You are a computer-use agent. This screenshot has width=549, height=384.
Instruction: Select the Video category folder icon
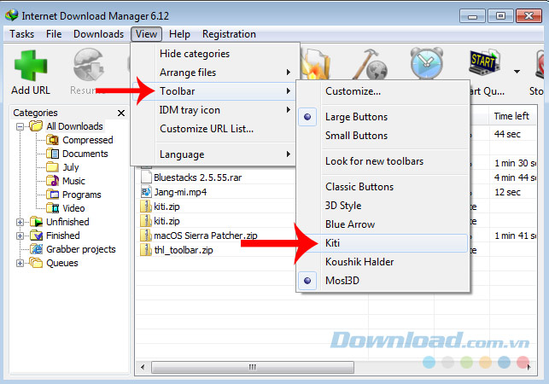(53, 208)
